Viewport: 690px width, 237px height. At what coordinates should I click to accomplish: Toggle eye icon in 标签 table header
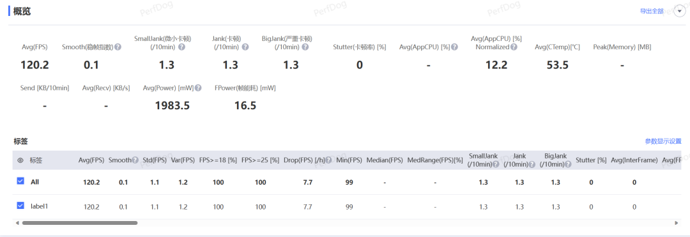click(x=20, y=160)
